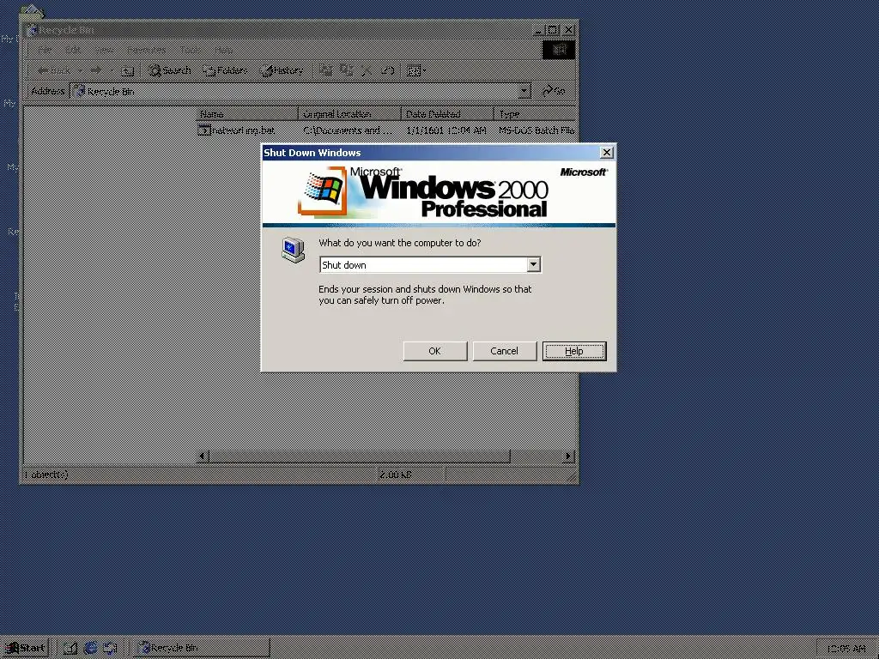Launch Internet Explorer from quick launch
The width and height of the screenshot is (879, 659).
click(90, 649)
